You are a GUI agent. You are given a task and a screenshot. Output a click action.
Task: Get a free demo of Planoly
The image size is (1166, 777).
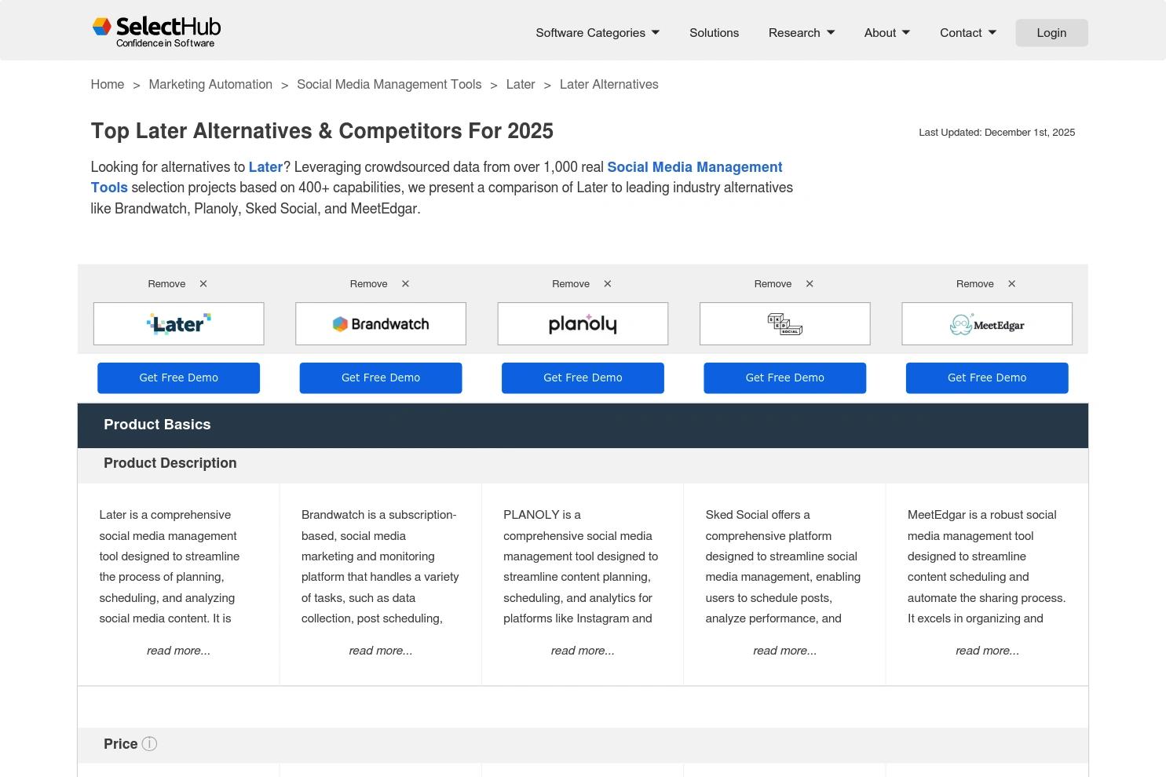[x=583, y=378]
